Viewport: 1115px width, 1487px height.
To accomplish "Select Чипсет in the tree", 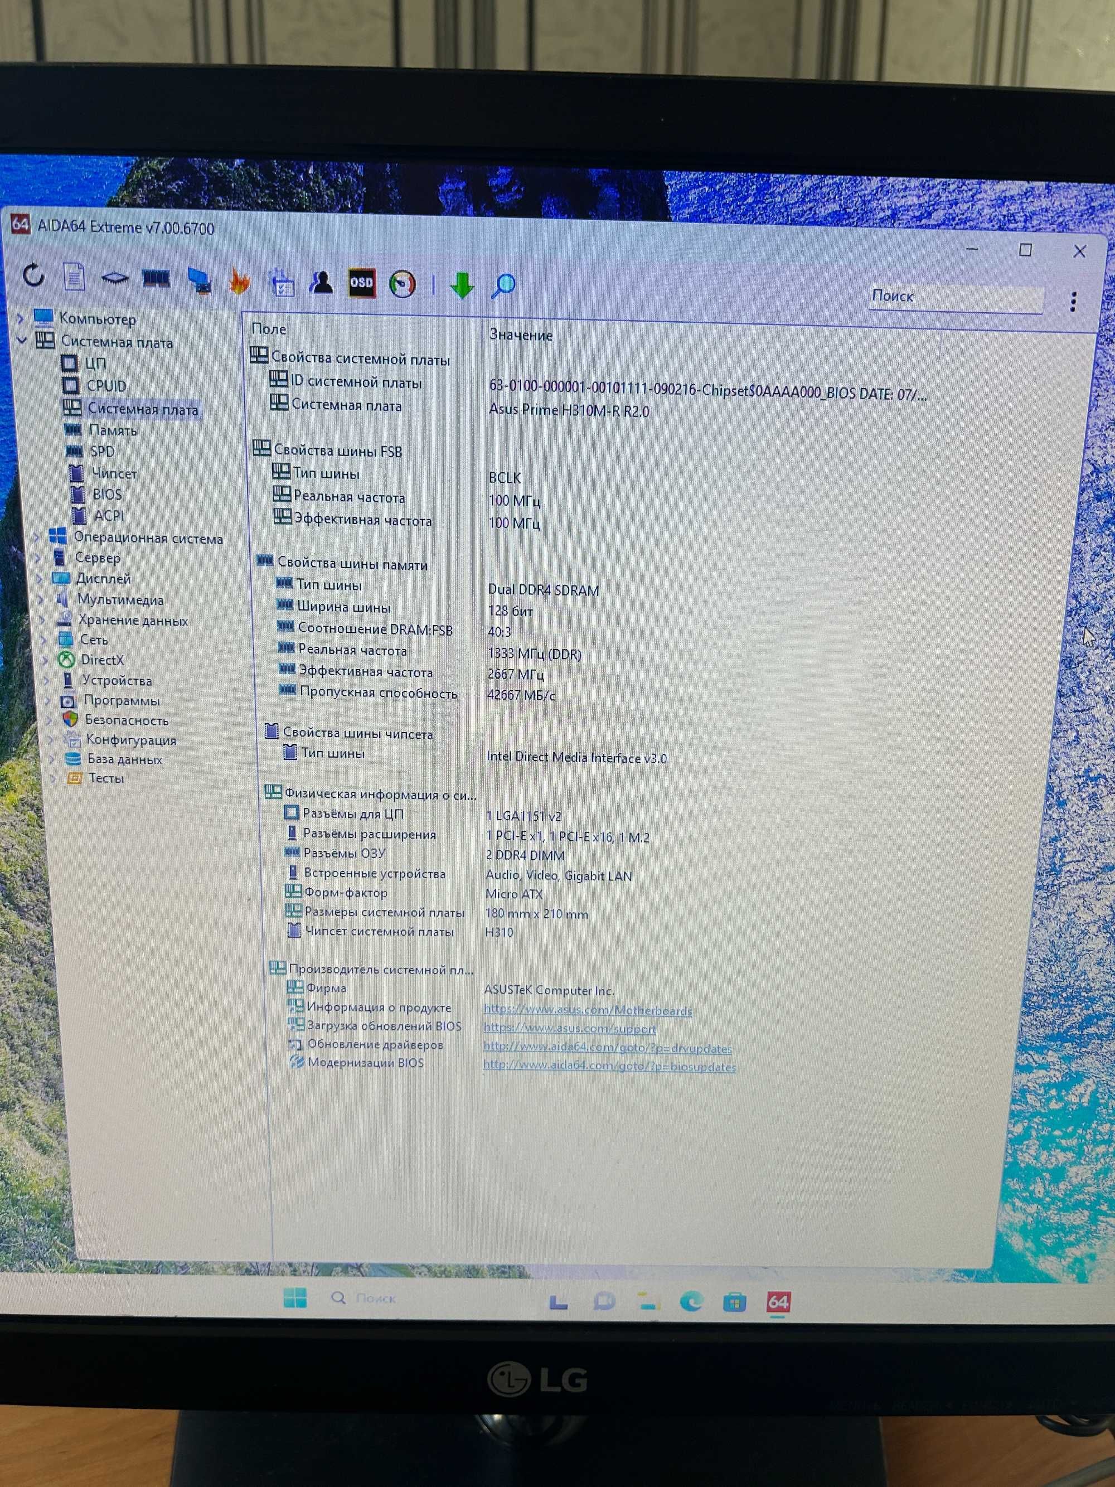I will pyautogui.click(x=114, y=473).
